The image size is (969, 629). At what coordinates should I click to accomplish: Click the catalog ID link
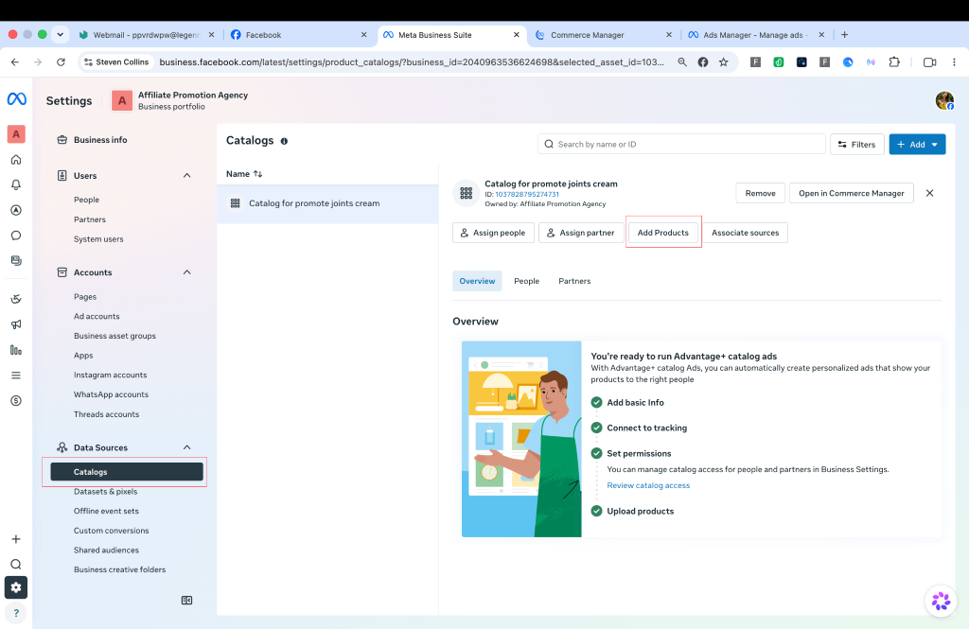tap(526, 194)
